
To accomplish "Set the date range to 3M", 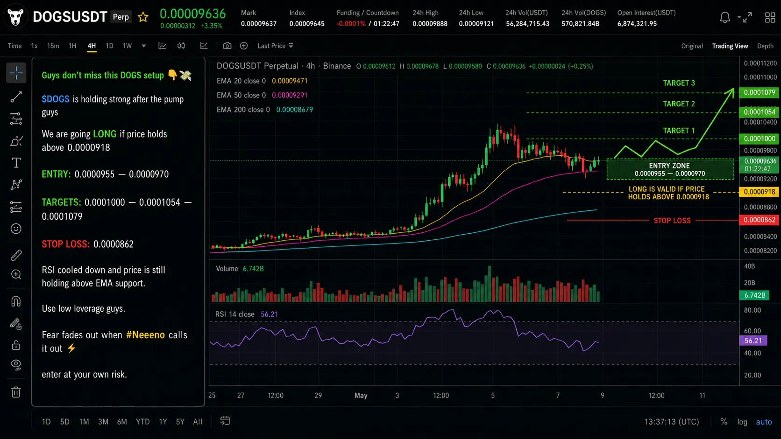I will coord(103,422).
